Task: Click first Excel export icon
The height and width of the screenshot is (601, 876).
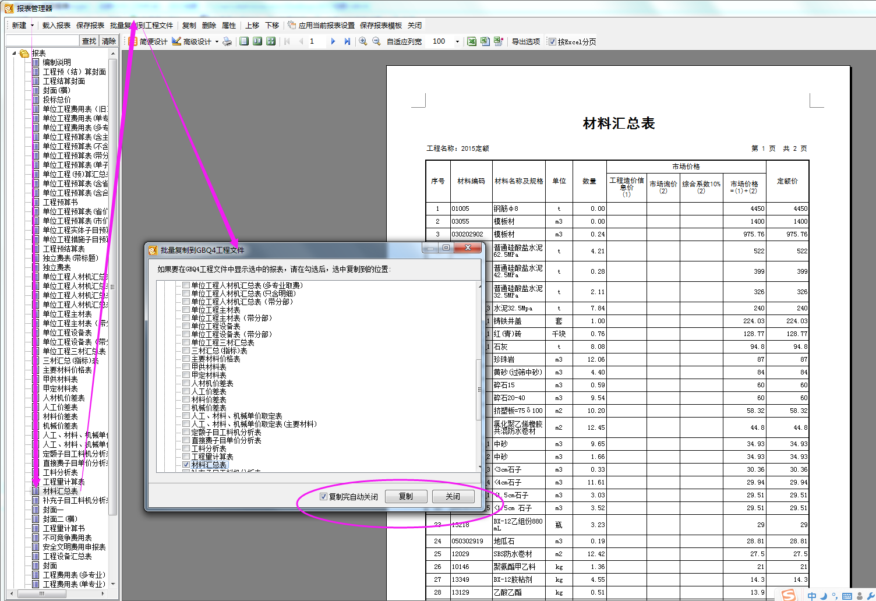Action: (472, 41)
